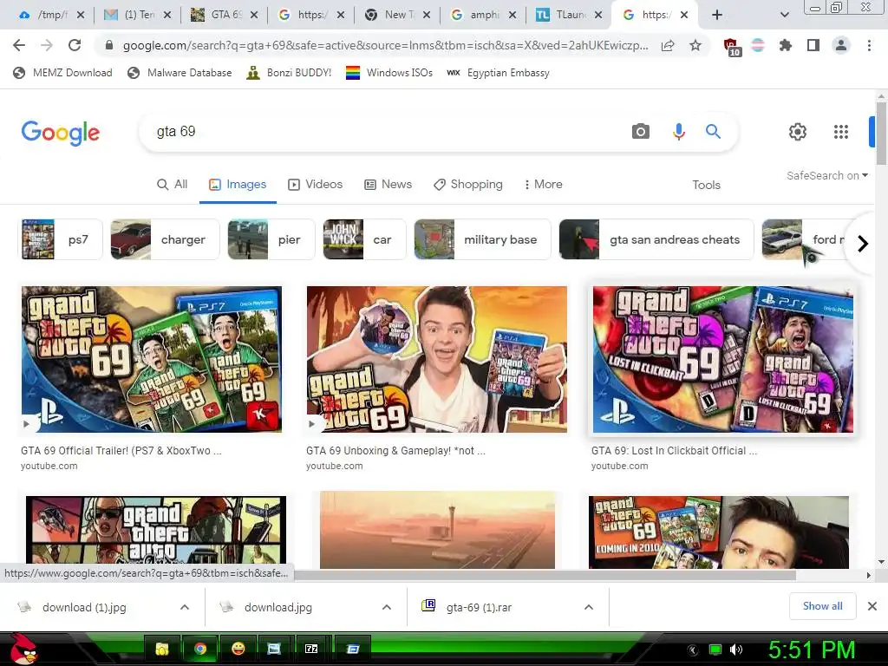Open GTA 69 Lost In Clickbait thumbnail

pos(722,359)
